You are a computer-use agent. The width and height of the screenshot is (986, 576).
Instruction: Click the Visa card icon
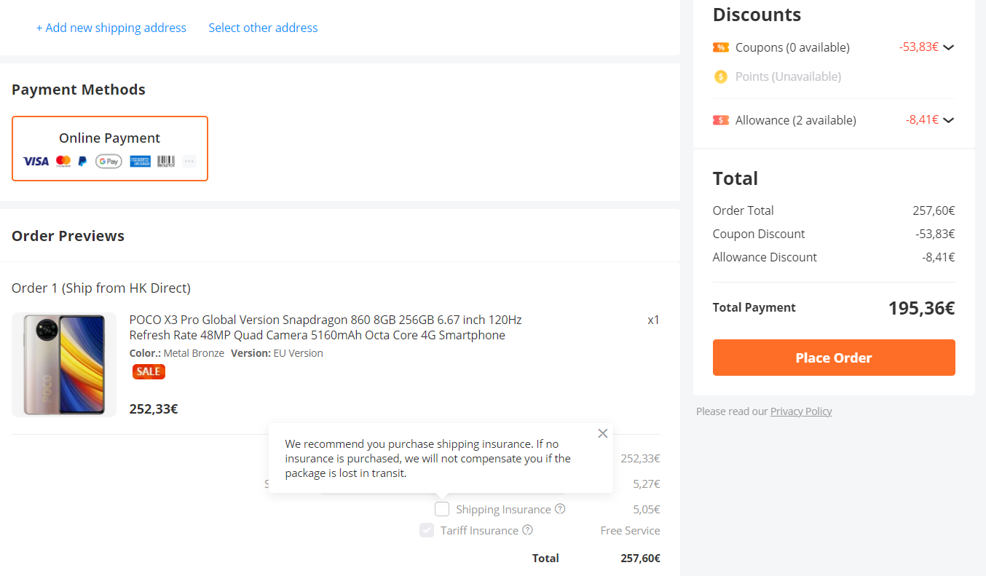[36, 161]
